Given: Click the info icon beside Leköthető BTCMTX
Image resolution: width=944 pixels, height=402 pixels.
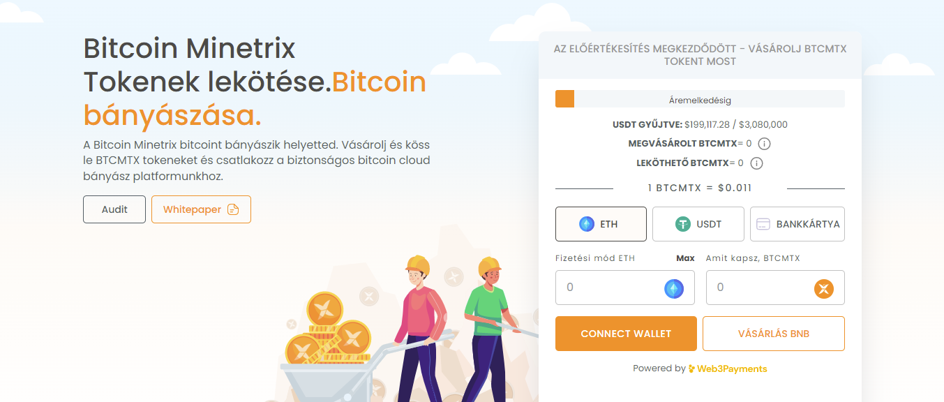Looking at the screenshot, I should point(756,163).
